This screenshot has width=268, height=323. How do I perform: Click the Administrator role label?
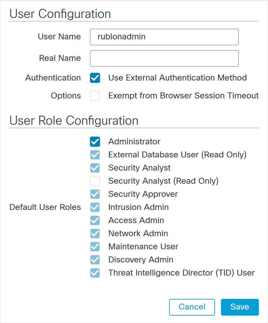pyautogui.click(x=134, y=142)
